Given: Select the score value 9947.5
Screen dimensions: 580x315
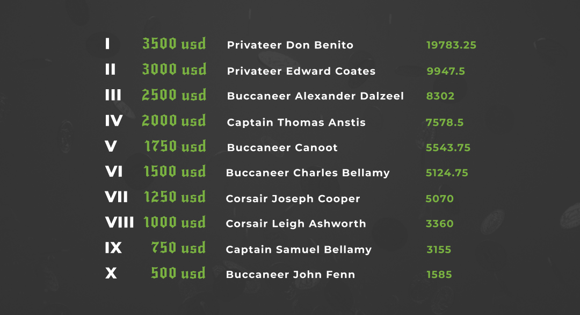Looking at the screenshot, I should tap(446, 71).
